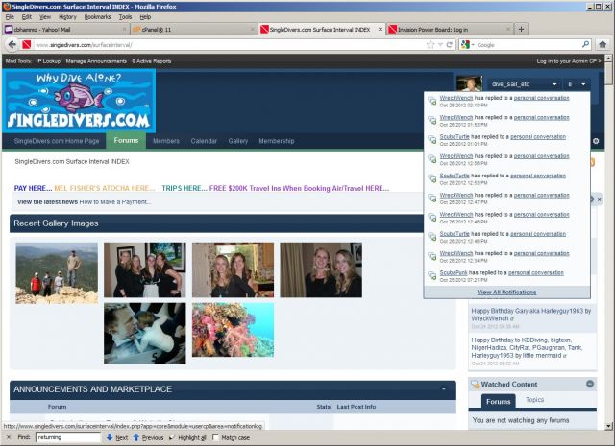
Task: Open the settings gear icon in the navigation bar
Action: coord(596,141)
